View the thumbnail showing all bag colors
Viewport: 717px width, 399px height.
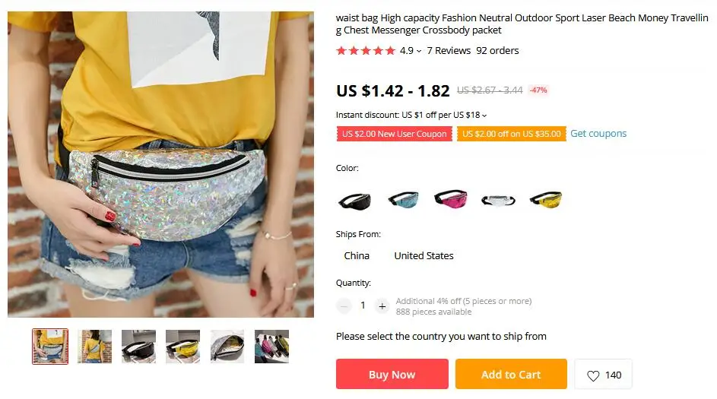pos(271,347)
